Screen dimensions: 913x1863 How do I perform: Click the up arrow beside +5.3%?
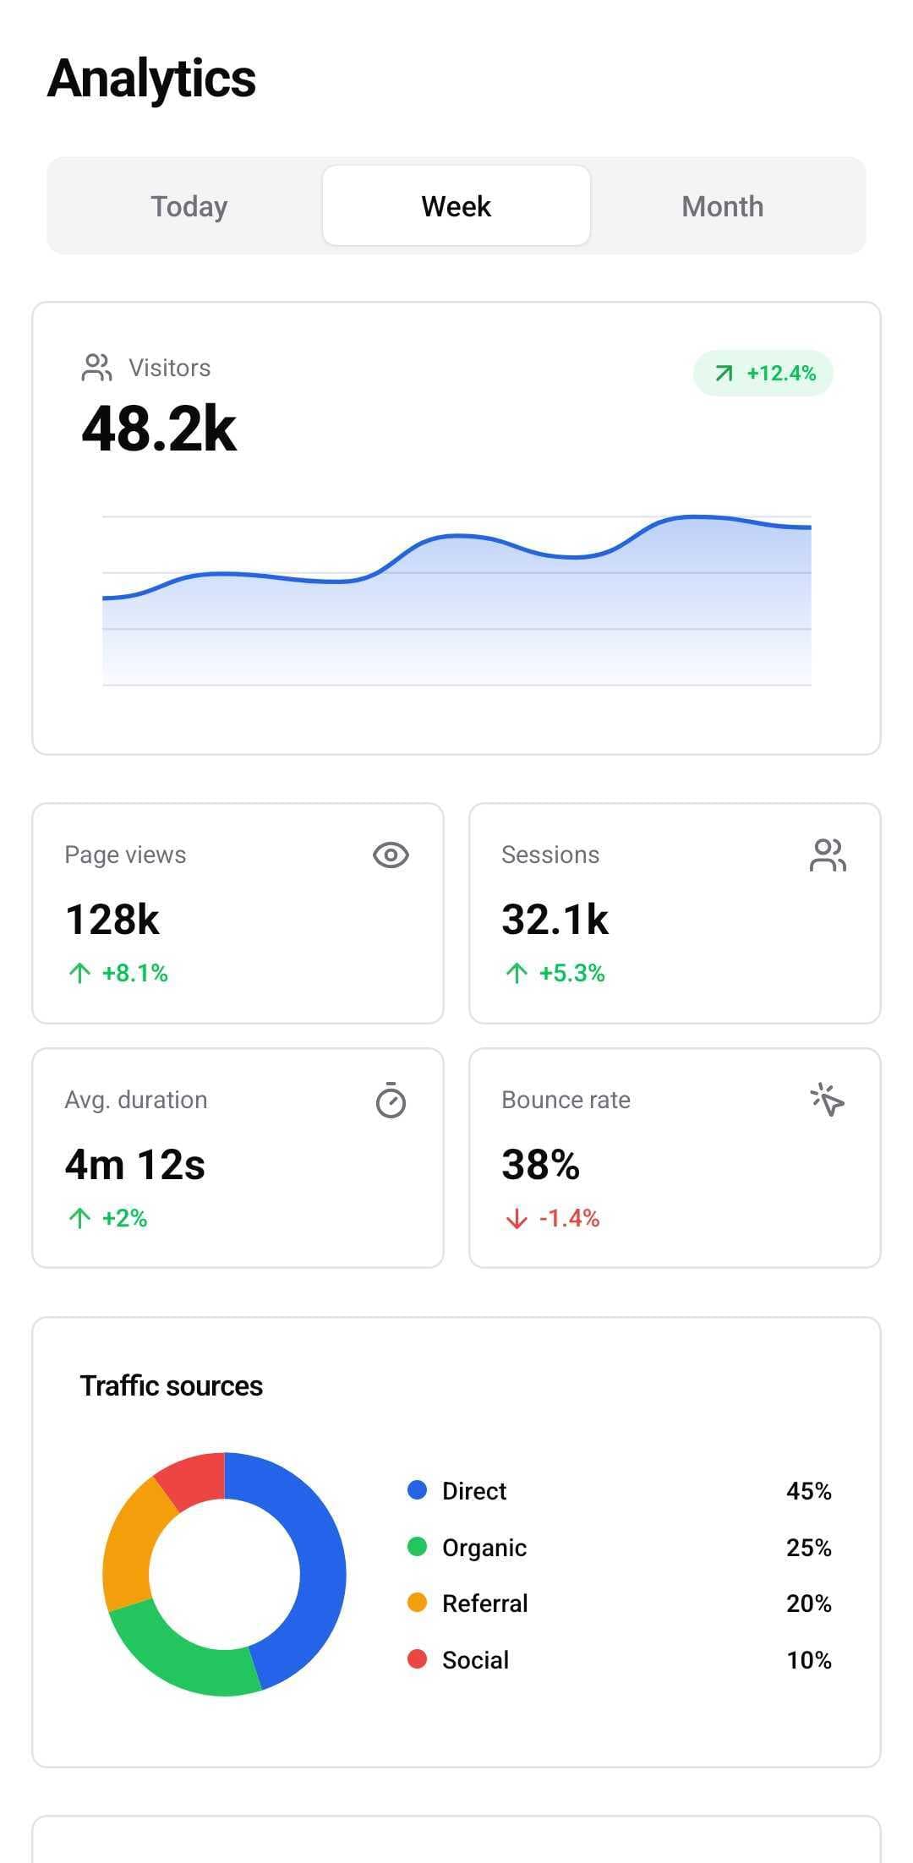click(x=517, y=973)
